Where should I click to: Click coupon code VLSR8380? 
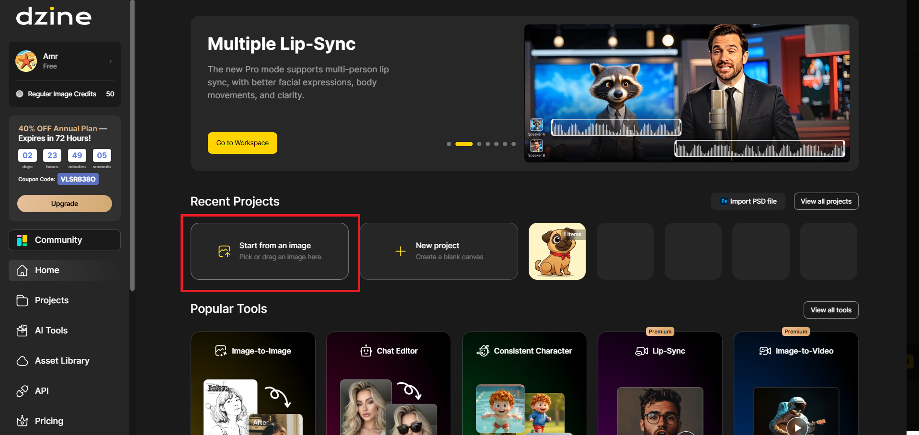tap(78, 179)
